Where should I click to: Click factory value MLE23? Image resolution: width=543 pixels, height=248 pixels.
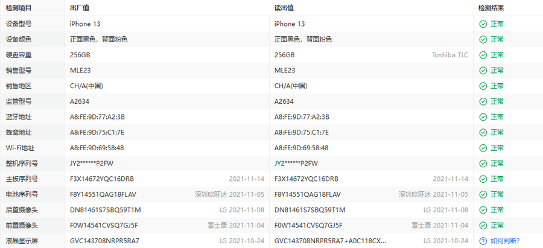coord(80,71)
